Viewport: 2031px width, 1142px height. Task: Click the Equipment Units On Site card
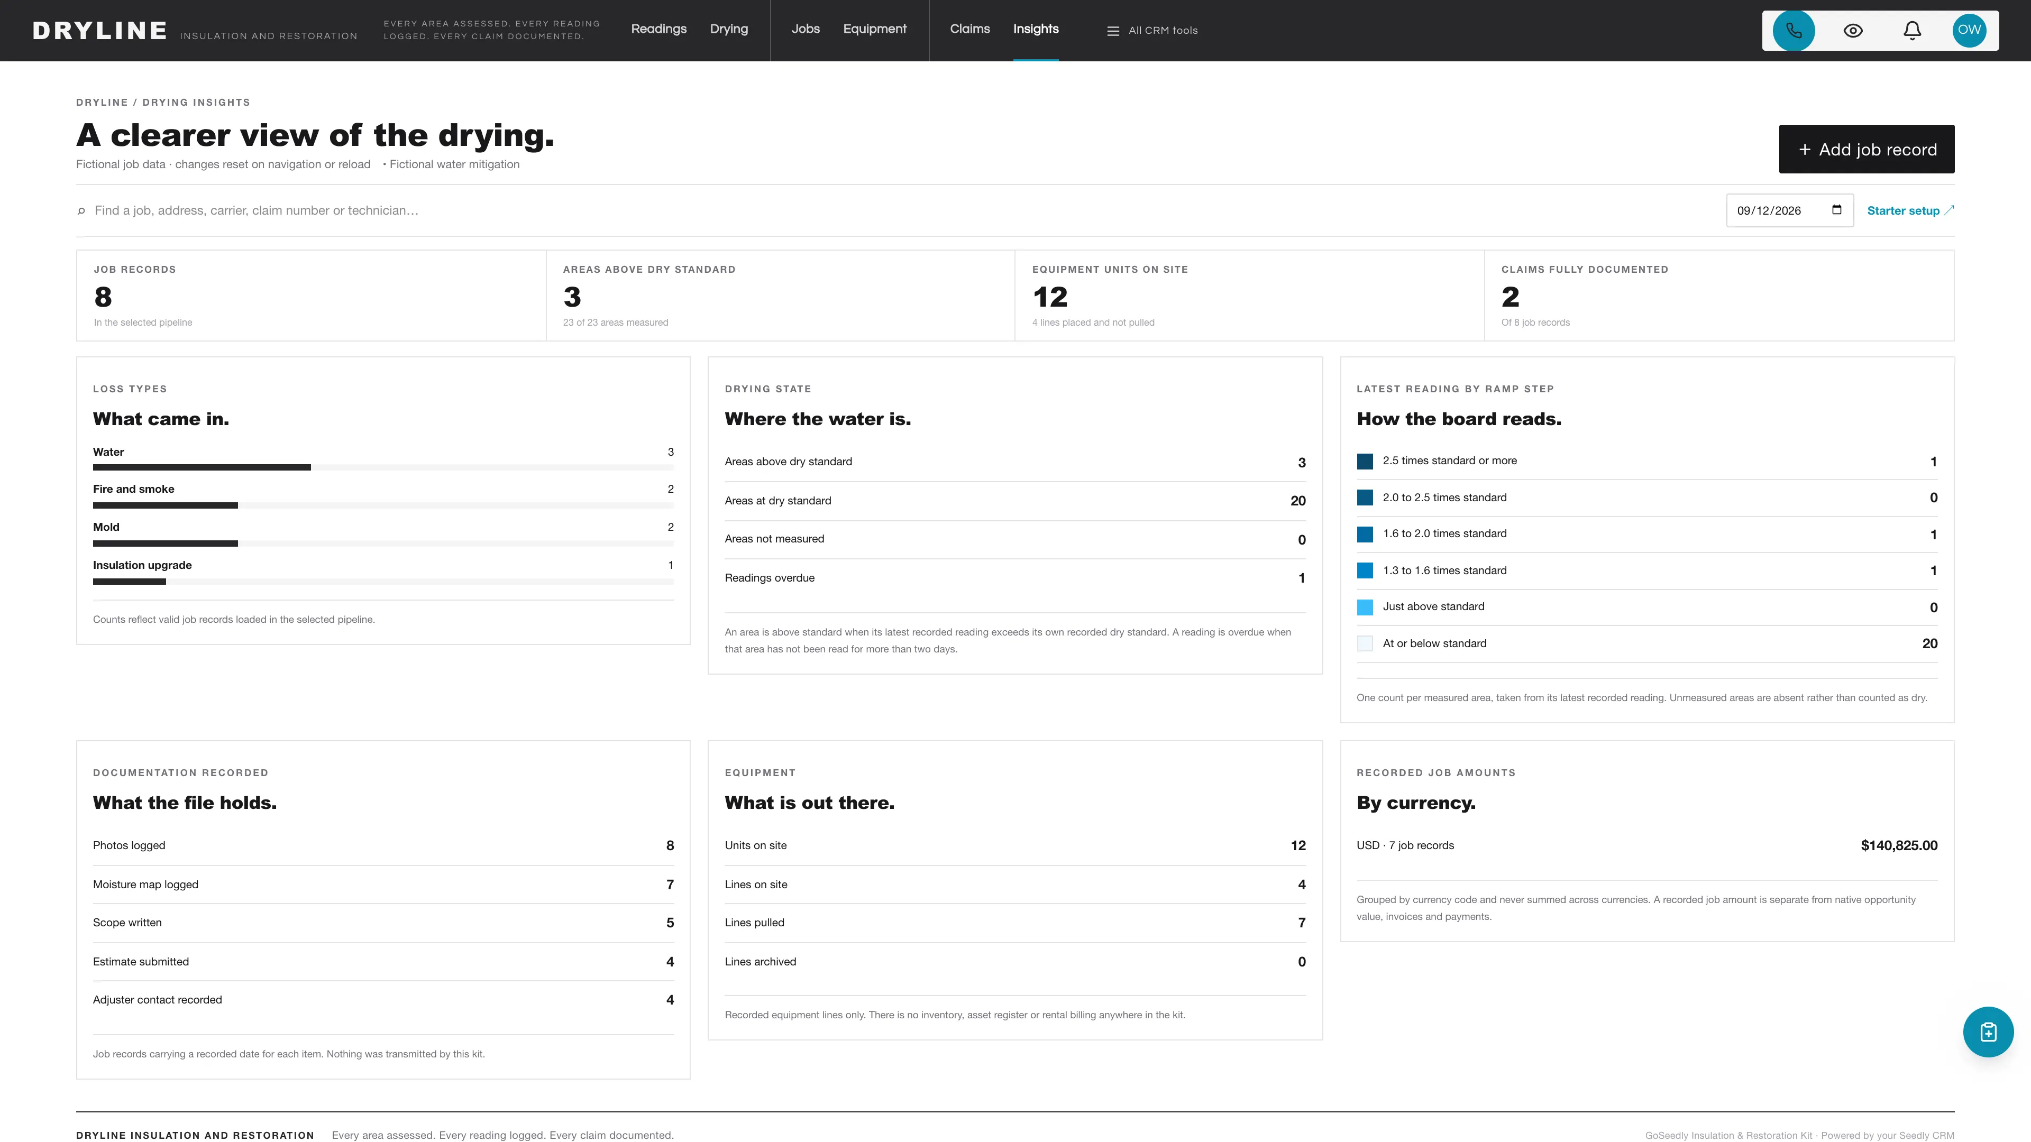coord(1249,296)
